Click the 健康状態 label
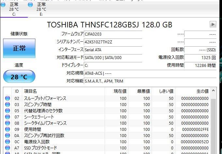This screenshot has height=154, width=222. coord(19,34)
